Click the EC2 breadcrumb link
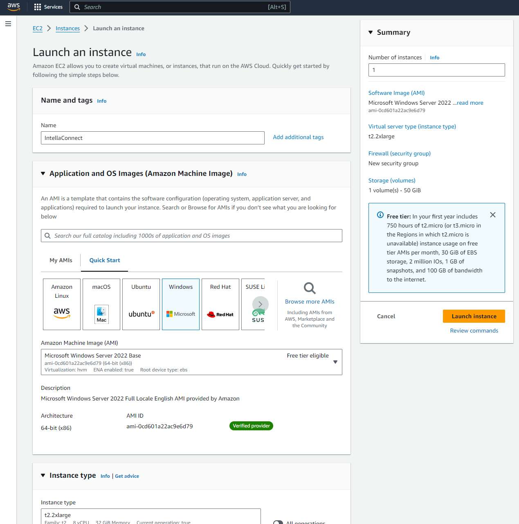This screenshot has height=524, width=519. 38,28
